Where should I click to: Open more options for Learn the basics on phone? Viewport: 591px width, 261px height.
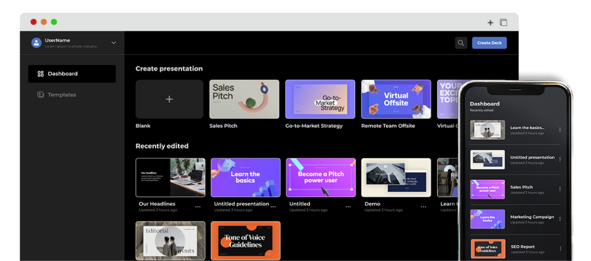560,130
